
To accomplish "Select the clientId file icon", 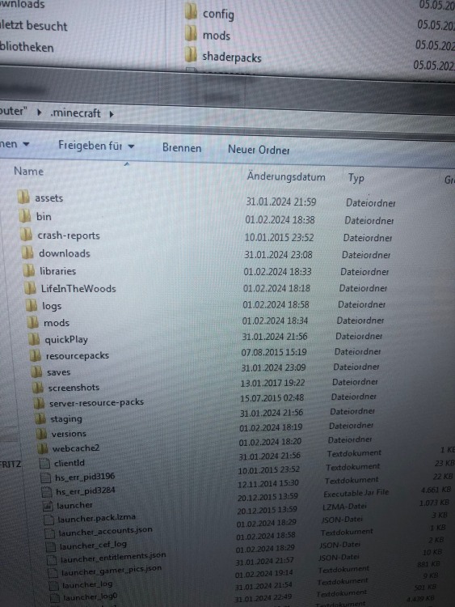I will (x=44, y=463).
